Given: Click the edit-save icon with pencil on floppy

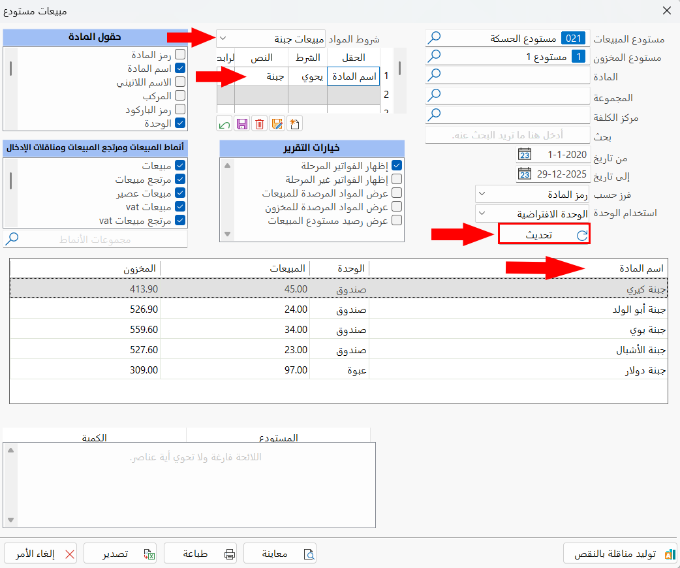Looking at the screenshot, I should [x=276, y=123].
